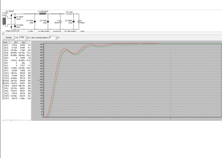The image size is (224, 158).
Task: Click the C Filter section label
Action: [31, 31]
